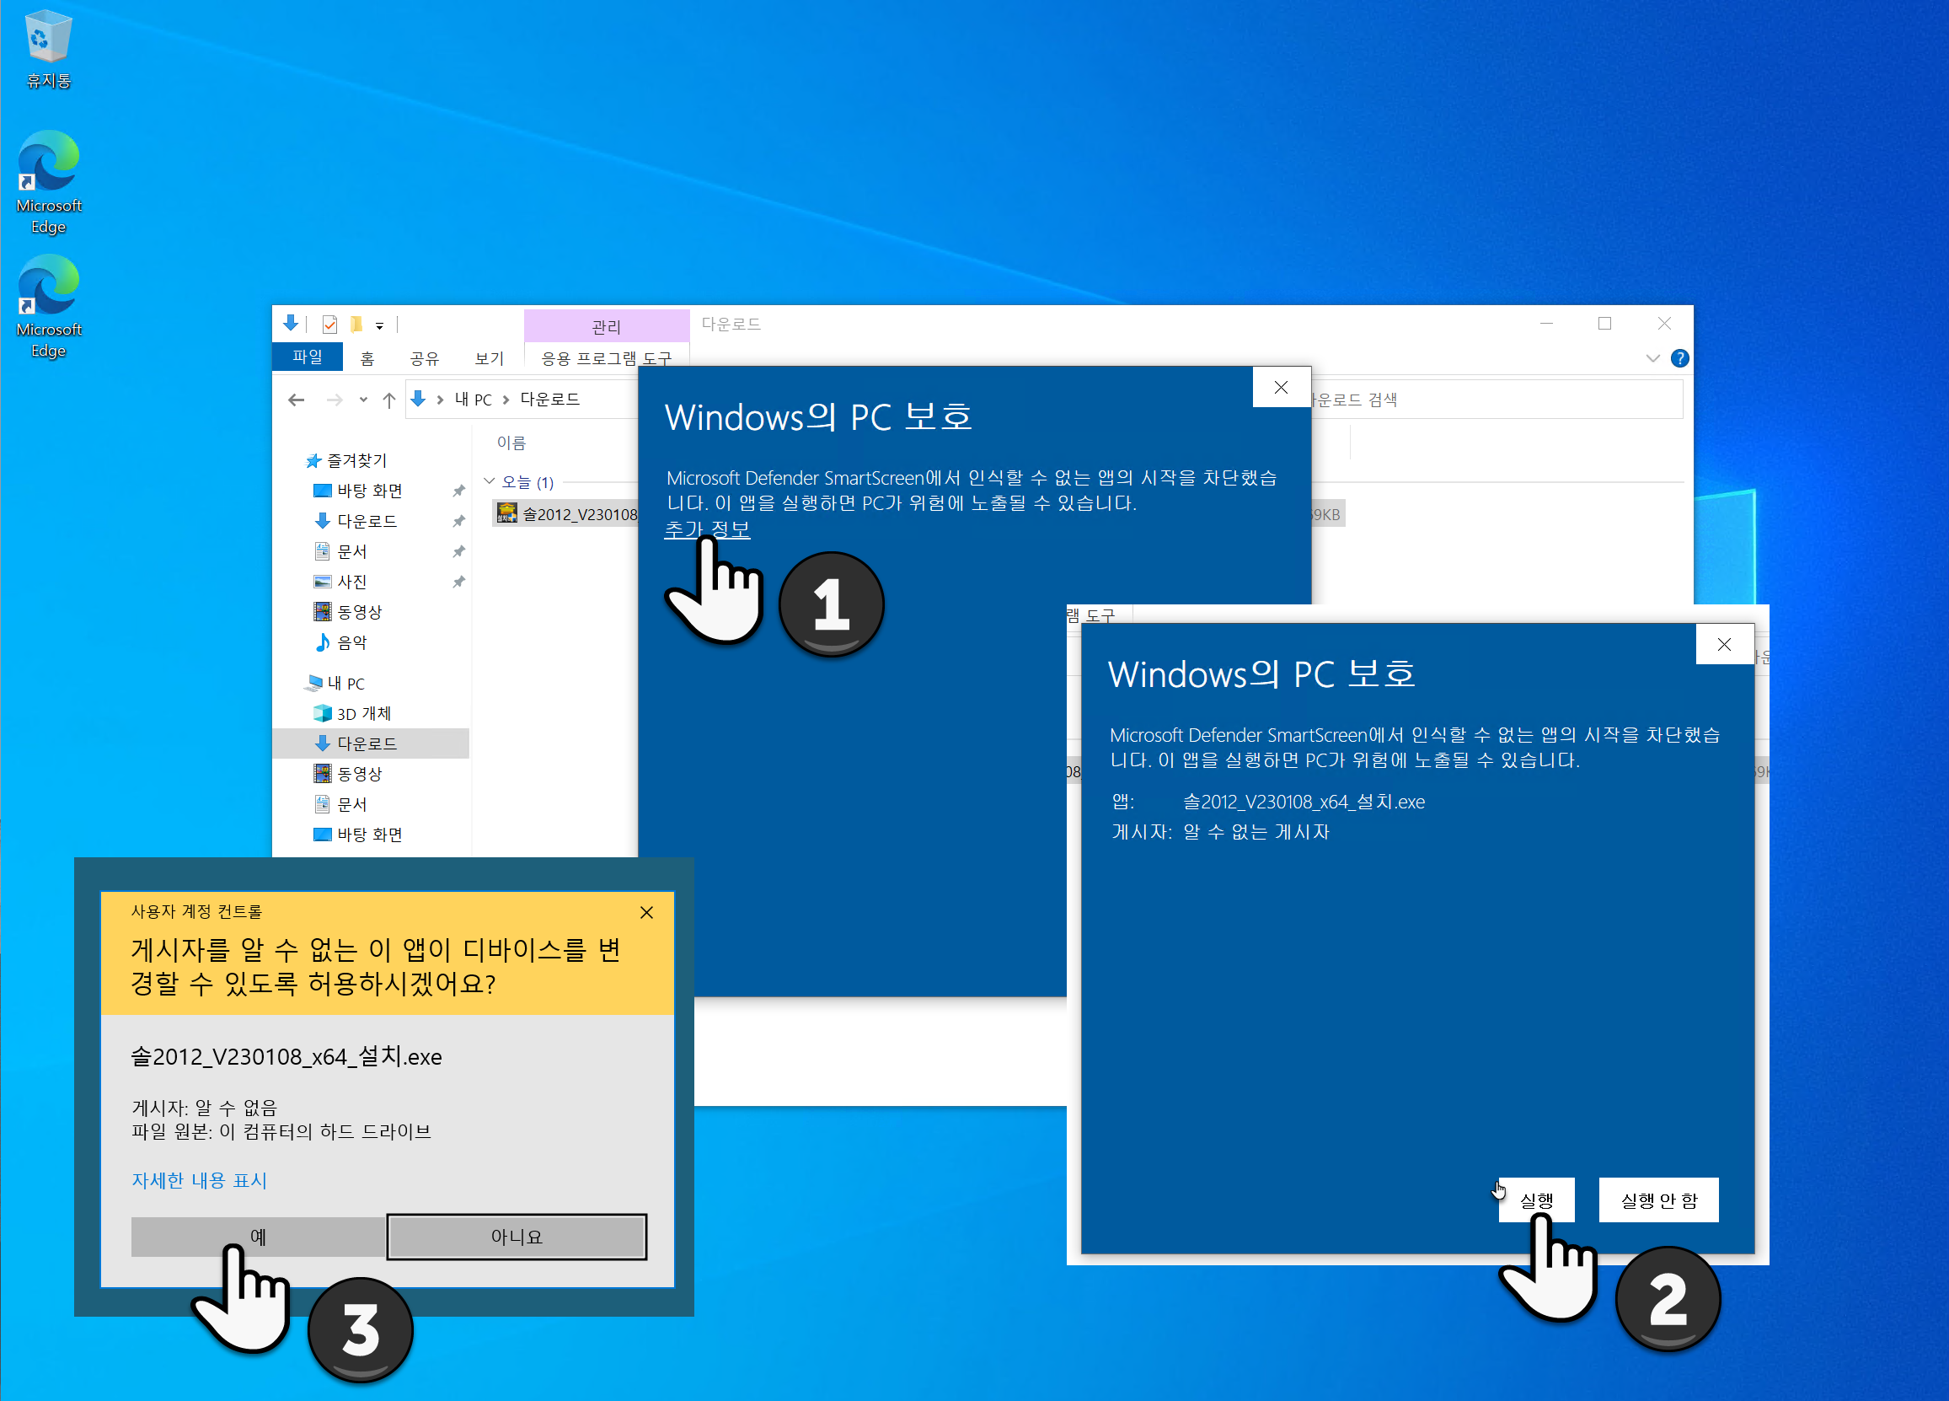Close the second Windows의 PC 보호 dialog

[x=1724, y=645]
